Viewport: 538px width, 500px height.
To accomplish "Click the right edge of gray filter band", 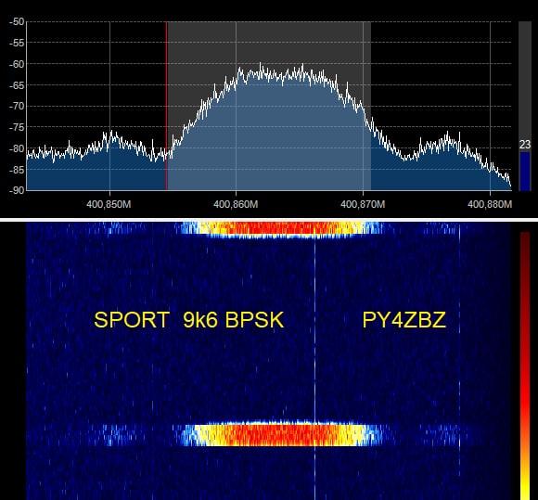I will tap(370, 106).
